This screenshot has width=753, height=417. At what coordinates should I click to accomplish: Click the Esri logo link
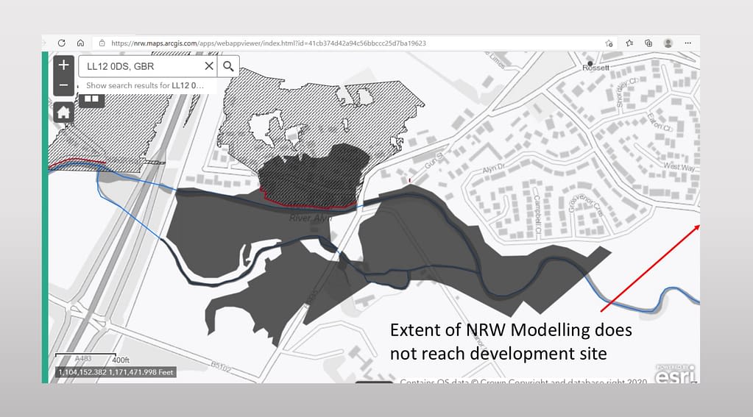(x=675, y=373)
